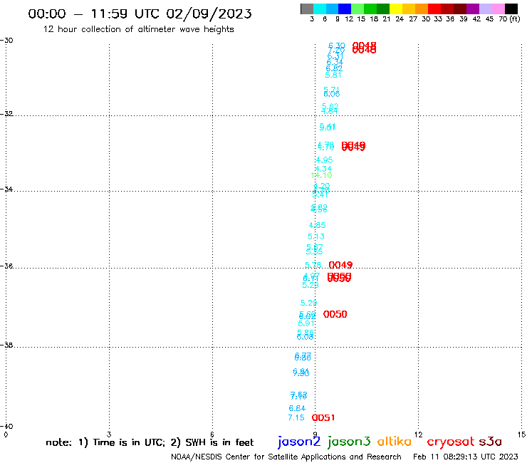The height and width of the screenshot is (463, 527).
Task: Click the lavender swatch in the color scale
Action: 485,9
